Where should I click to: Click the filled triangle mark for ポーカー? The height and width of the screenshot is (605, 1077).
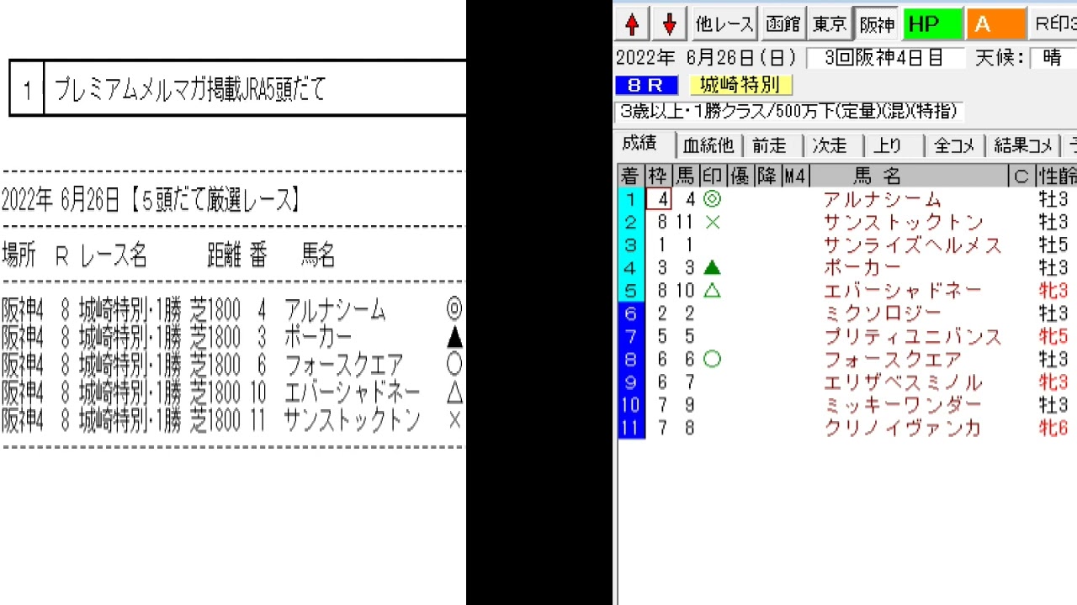coord(712,267)
